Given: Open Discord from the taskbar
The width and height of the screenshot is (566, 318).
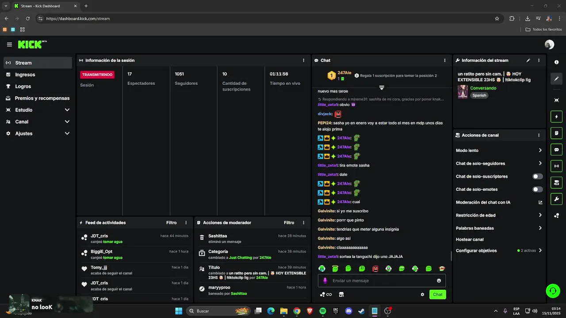Looking at the screenshot, I should (x=348, y=311).
